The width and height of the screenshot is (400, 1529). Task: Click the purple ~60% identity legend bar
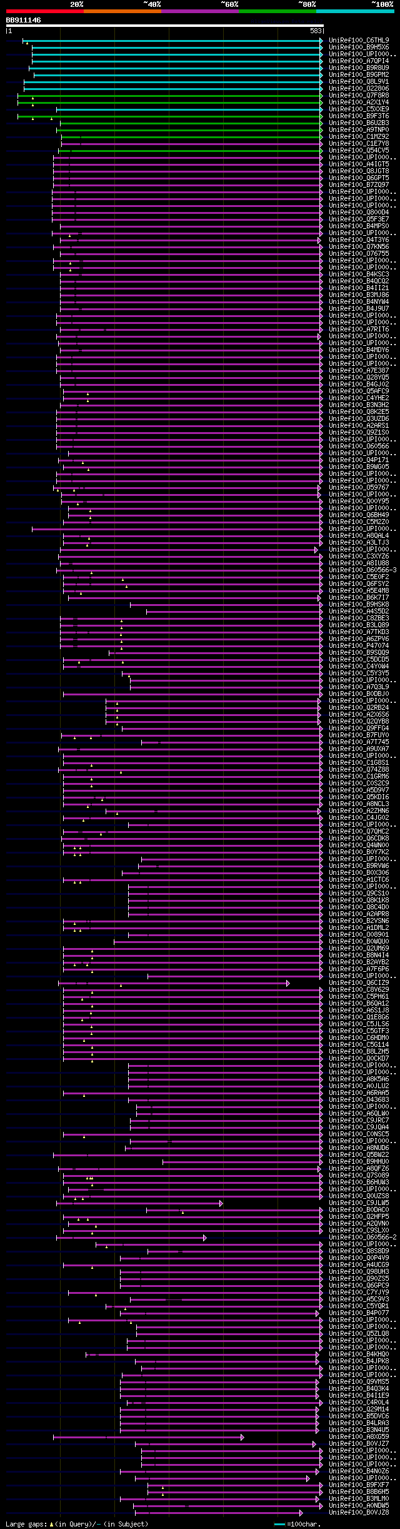click(200, 11)
